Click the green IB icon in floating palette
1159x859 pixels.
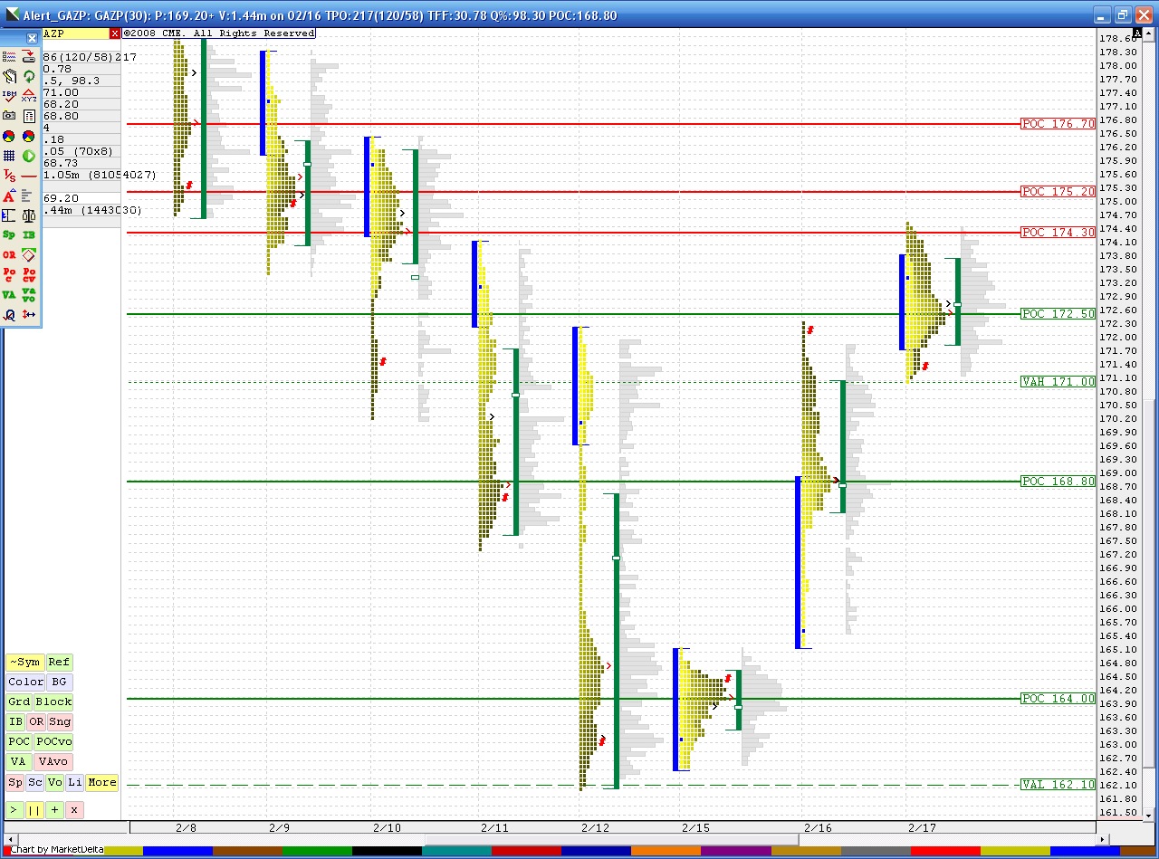29,234
